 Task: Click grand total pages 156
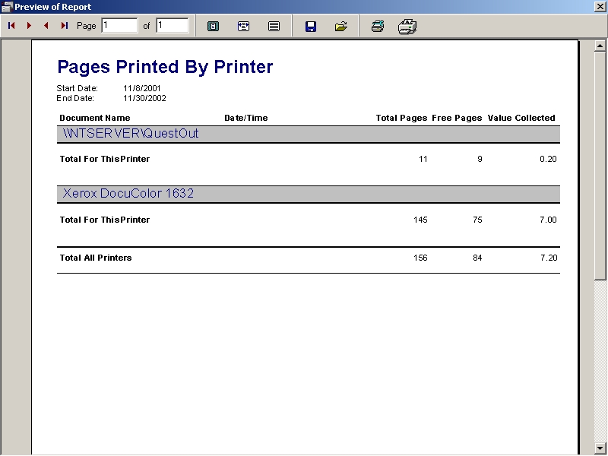tap(420, 258)
